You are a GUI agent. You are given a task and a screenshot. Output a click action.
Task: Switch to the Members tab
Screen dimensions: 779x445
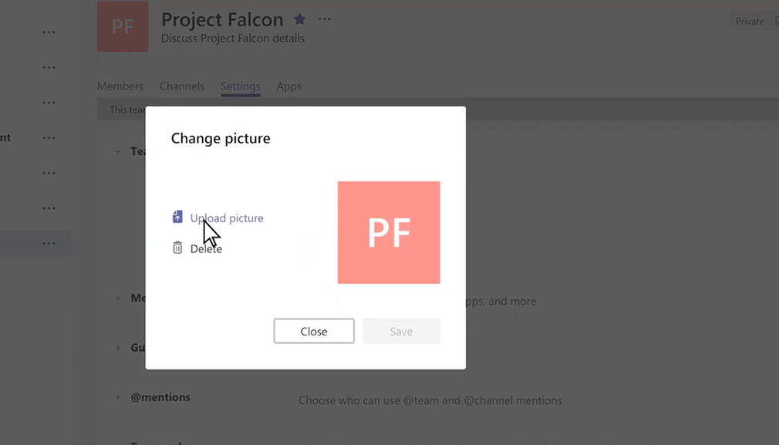[x=120, y=86]
